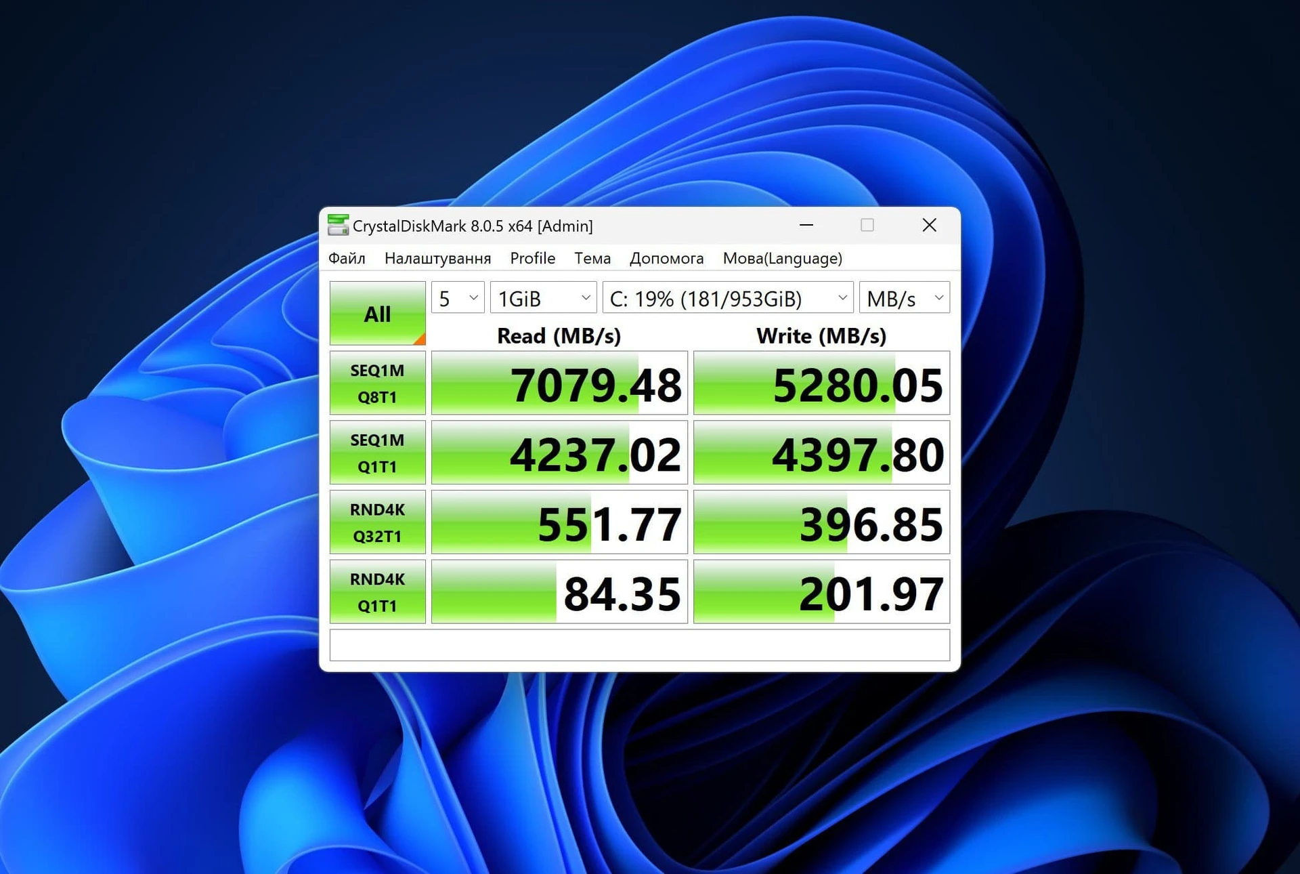Image resolution: width=1300 pixels, height=874 pixels.
Task: Click the maximize button of CrystalDiskMark
Action: 867,225
